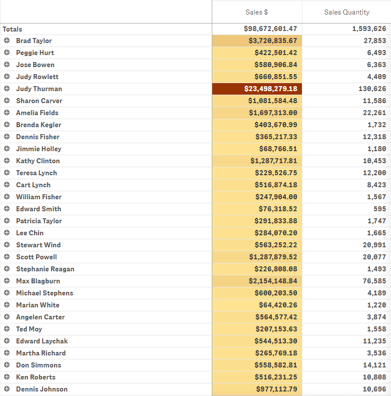
Task: Click sales value $68,766.51
Action: pos(278,149)
